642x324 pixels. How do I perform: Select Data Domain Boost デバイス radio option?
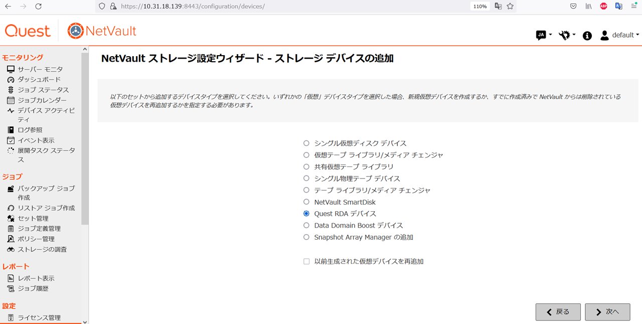306,226
